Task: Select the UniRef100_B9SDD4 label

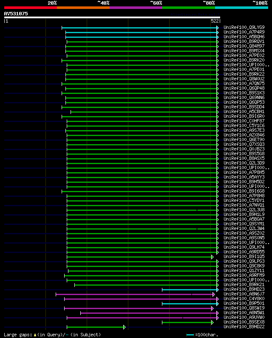Action: [x=244, y=107]
